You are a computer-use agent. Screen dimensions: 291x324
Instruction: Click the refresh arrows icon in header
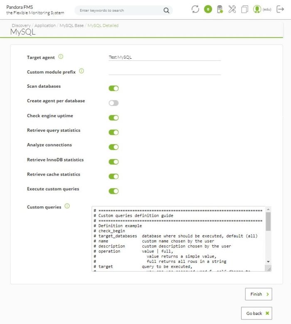[x=195, y=9]
